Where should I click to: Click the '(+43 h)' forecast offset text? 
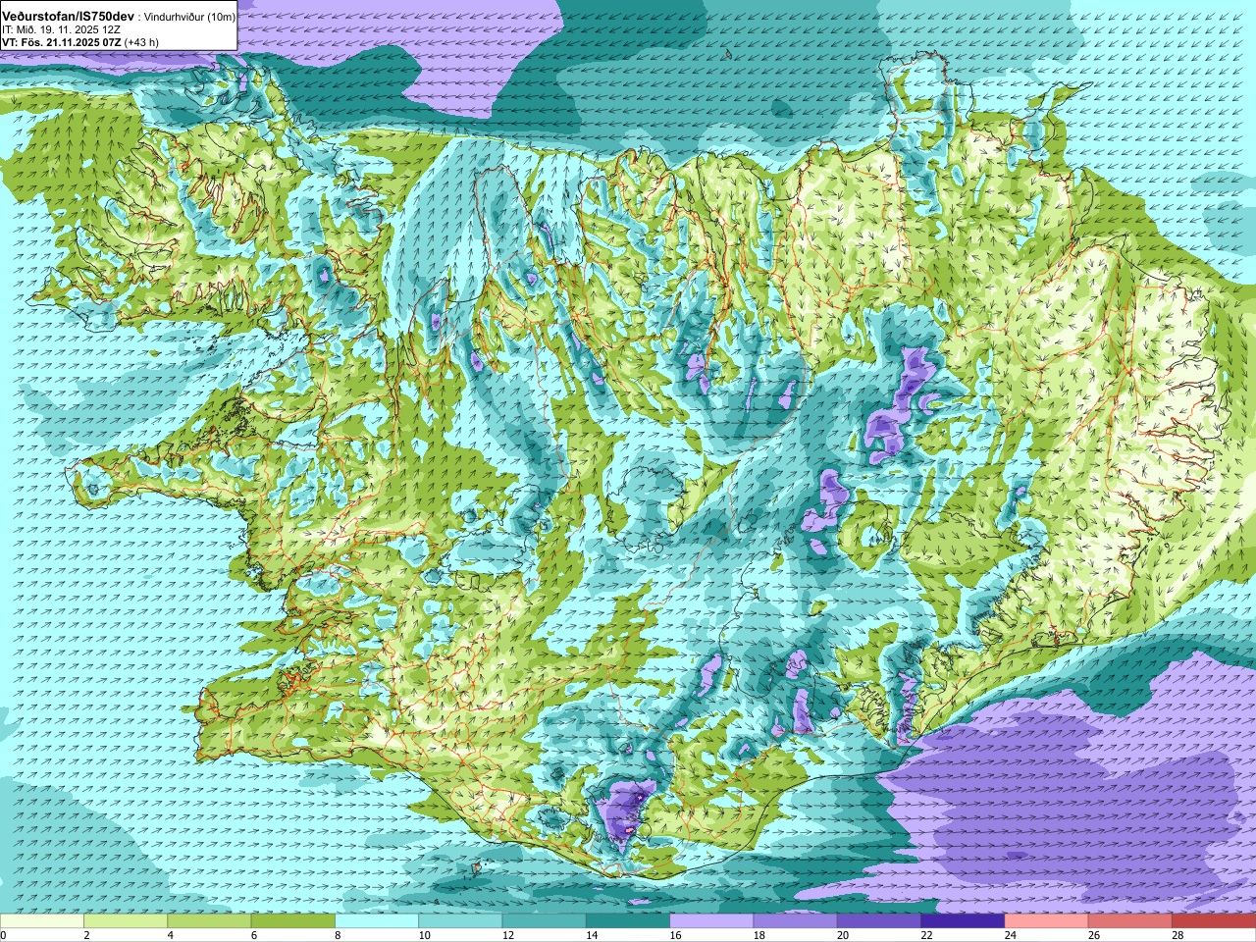click(141, 43)
